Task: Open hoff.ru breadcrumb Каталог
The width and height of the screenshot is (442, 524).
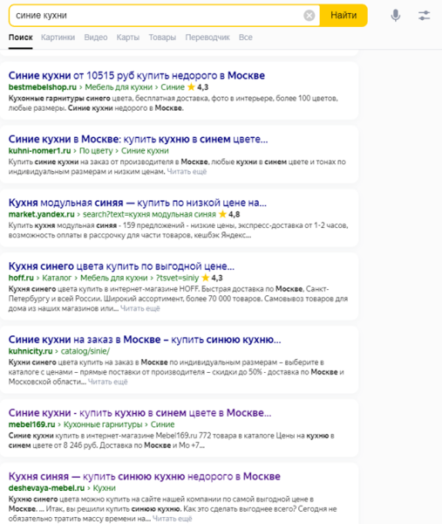Action: [x=57, y=278]
